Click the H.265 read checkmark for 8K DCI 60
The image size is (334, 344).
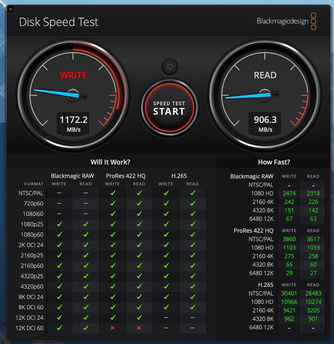point(193,307)
